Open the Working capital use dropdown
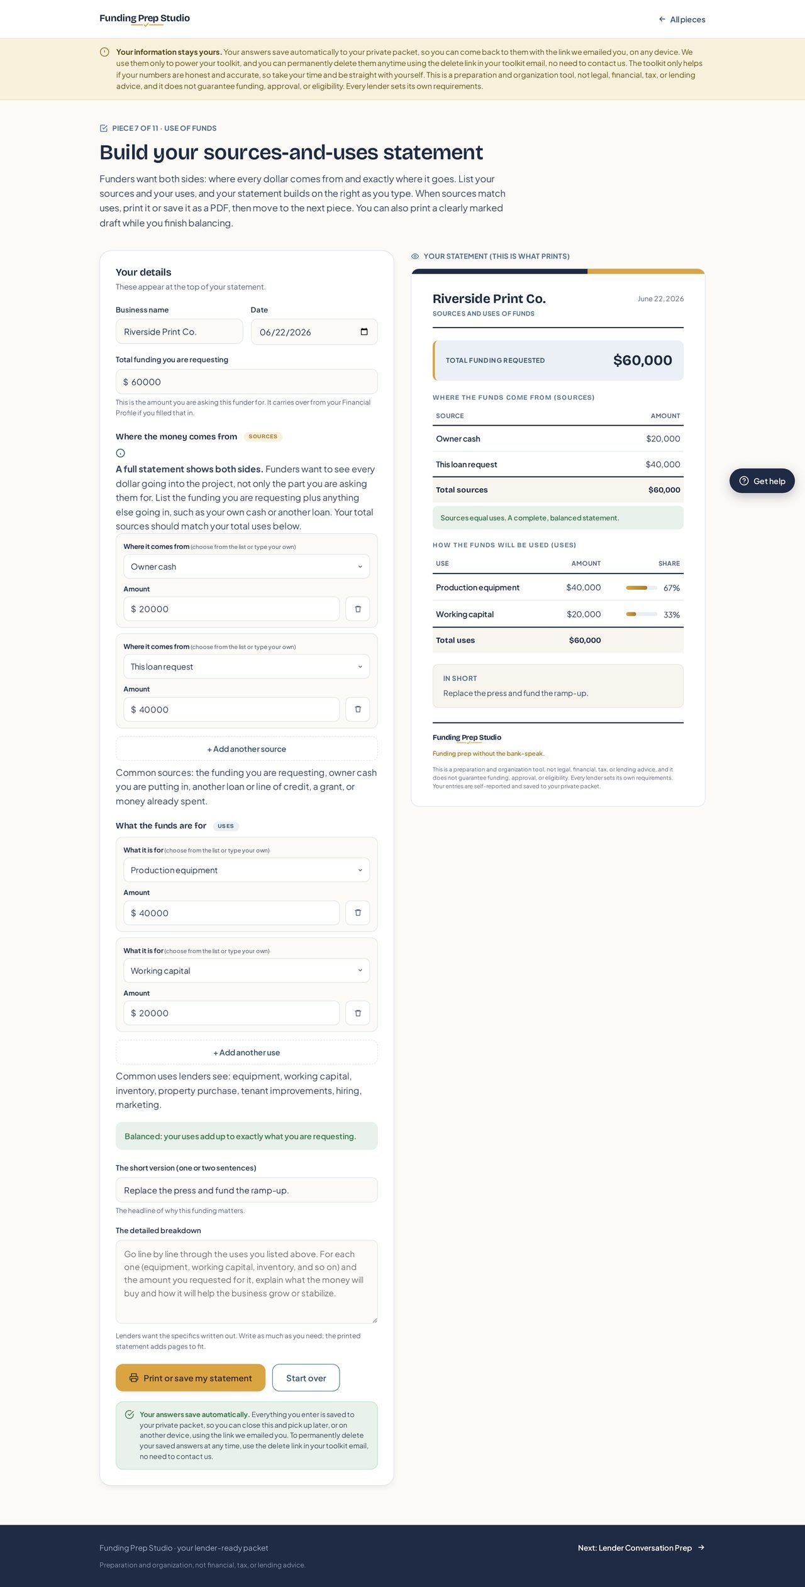 pos(247,971)
